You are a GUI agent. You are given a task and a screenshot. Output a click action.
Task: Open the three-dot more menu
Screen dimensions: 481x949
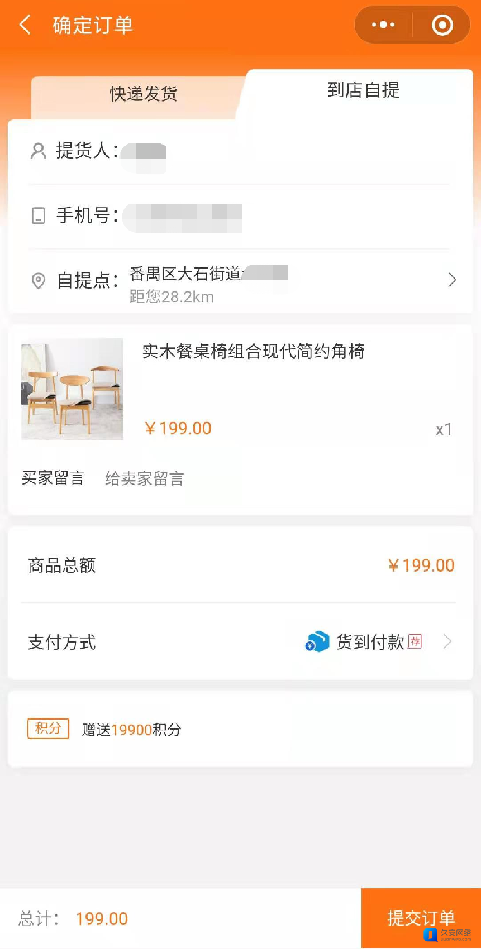click(x=383, y=25)
